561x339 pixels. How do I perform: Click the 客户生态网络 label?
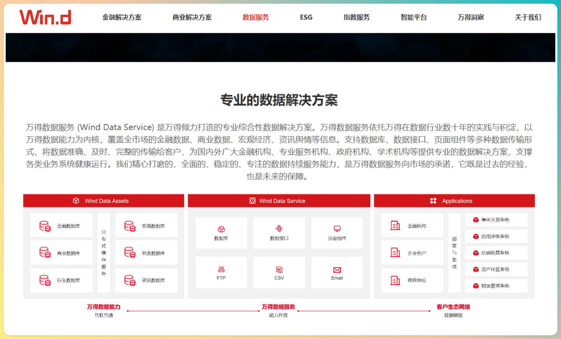(454, 307)
